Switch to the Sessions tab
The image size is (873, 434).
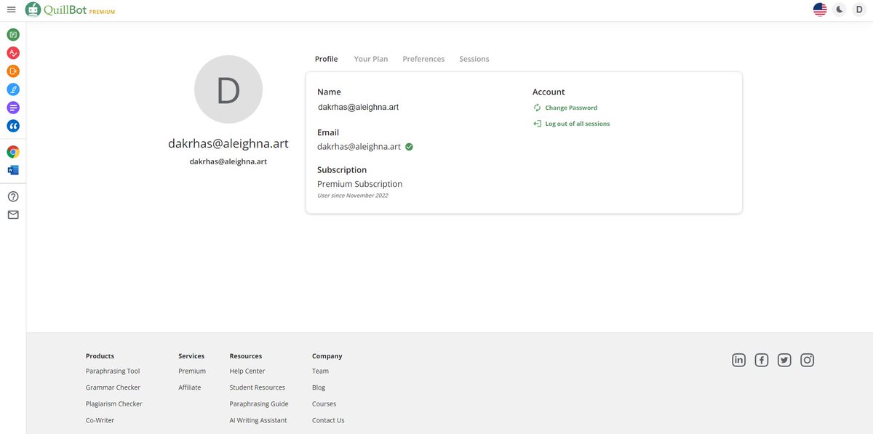[474, 59]
